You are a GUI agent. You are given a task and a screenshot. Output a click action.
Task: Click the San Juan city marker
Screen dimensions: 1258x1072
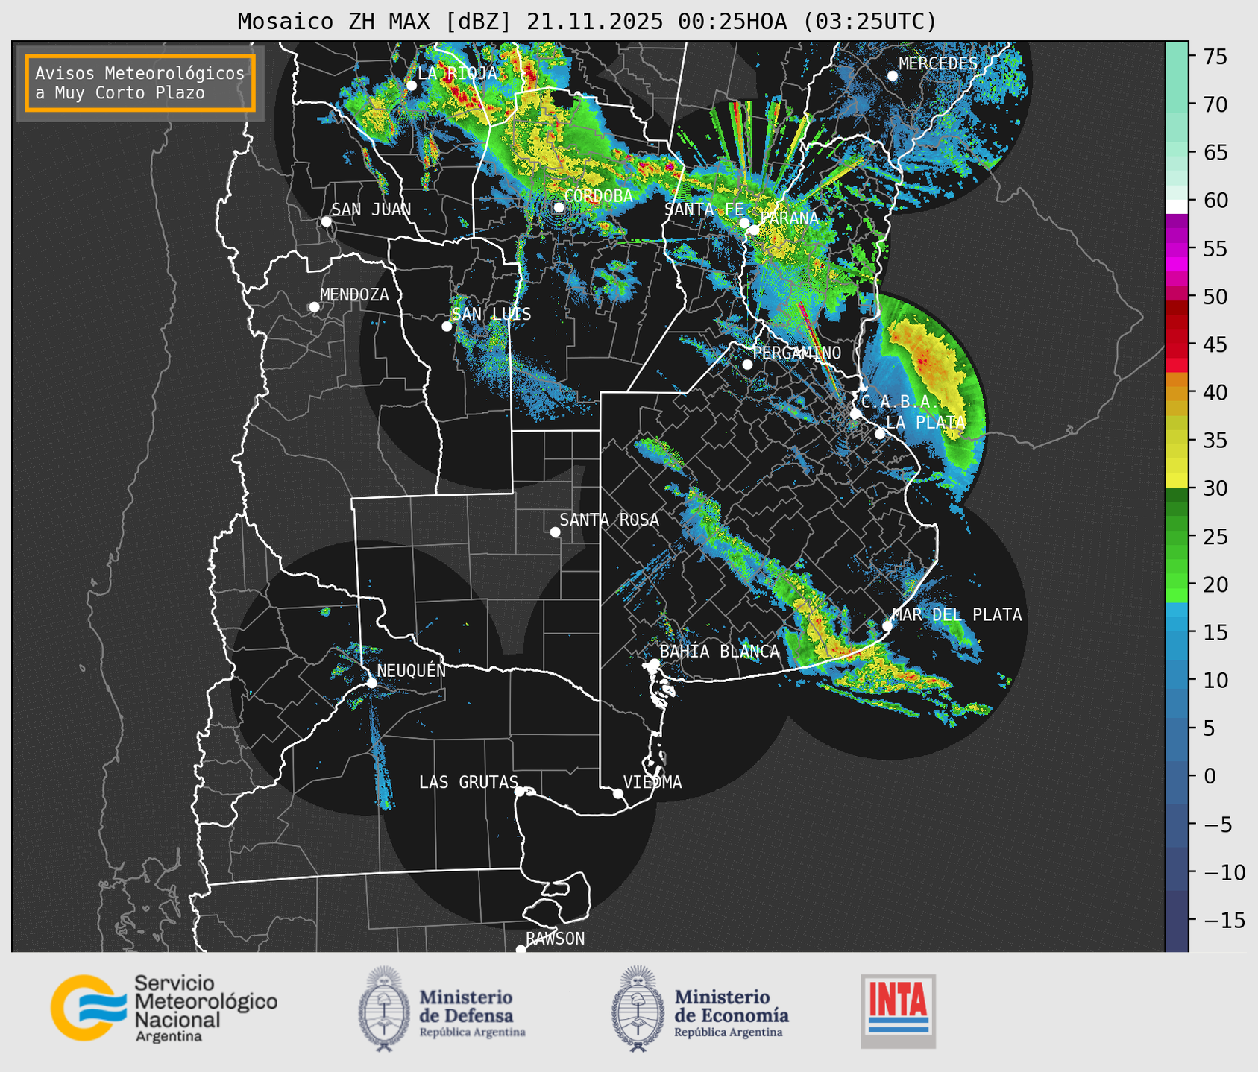tap(326, 221)
